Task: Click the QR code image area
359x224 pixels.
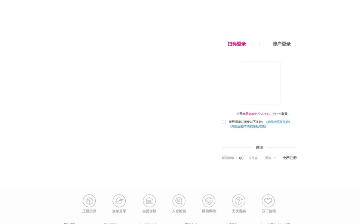Action: tap(259, 83)
